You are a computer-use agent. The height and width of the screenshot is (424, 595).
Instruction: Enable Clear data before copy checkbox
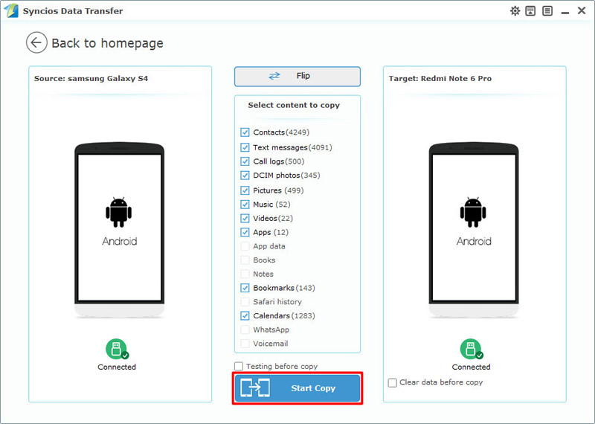[393, 382]
